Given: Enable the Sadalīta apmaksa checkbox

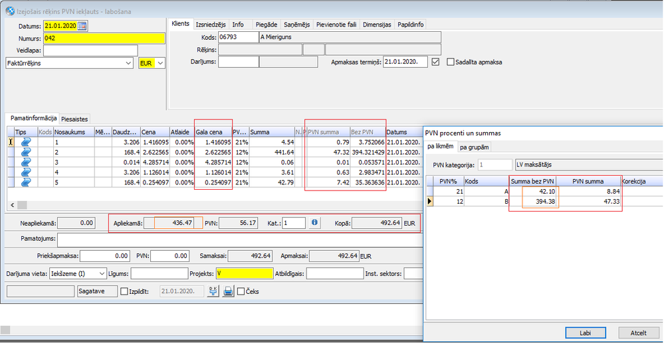Looking at the screenshot, I should tap(451, 62).
